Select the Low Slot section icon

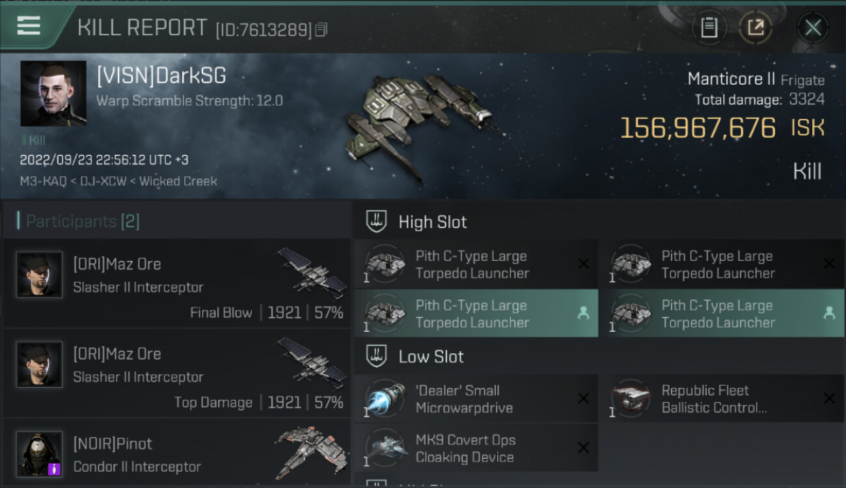pos(377,357)
